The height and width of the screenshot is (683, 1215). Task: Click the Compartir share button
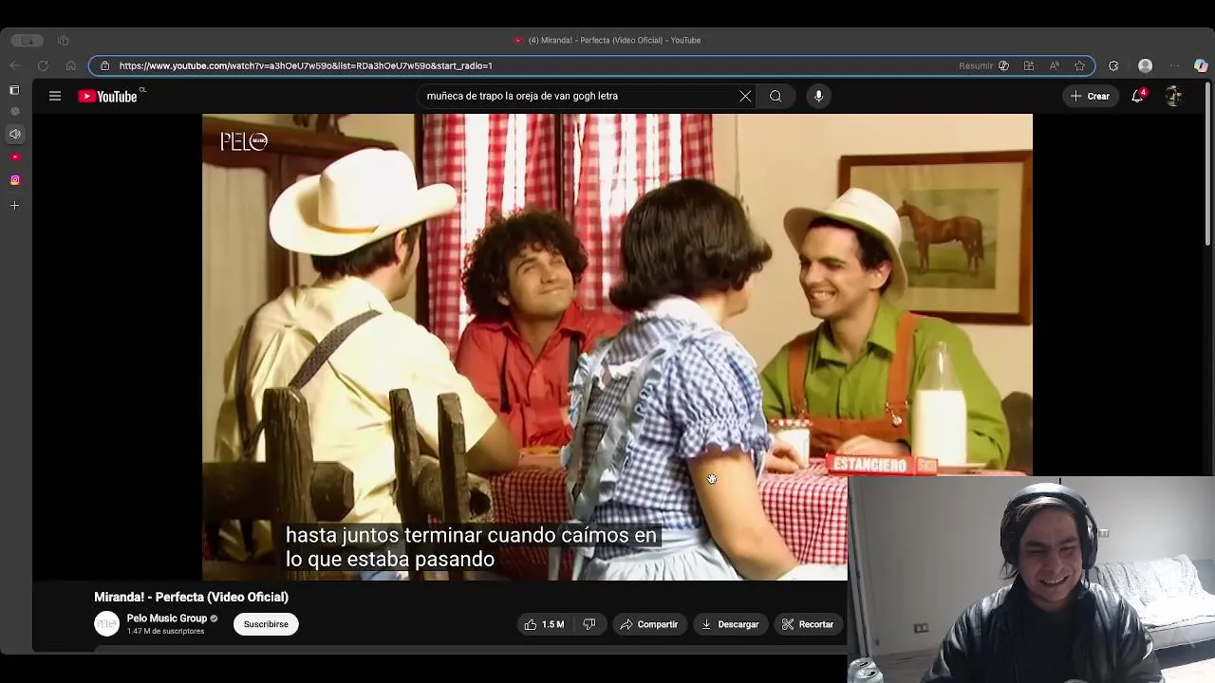coord(649,624)
